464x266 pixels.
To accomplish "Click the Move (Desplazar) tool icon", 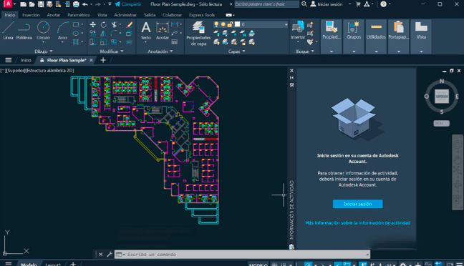I will [92, 24].
